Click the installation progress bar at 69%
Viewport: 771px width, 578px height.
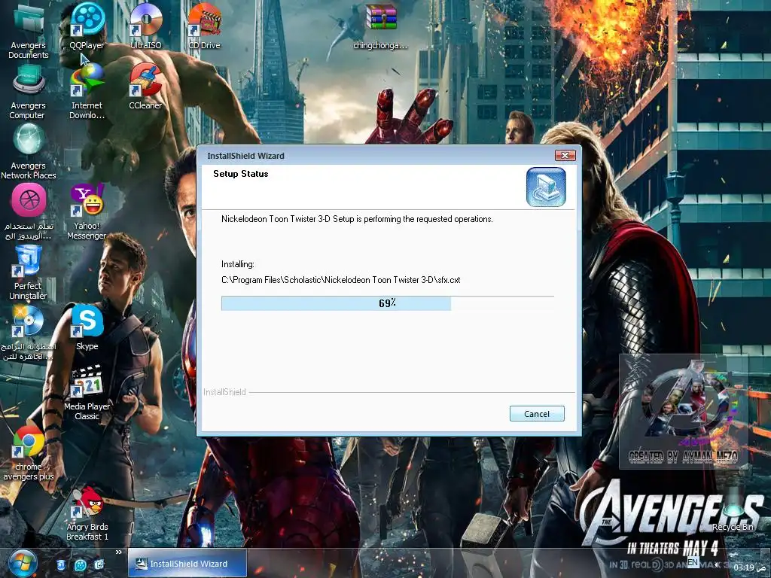coord(388,303)
